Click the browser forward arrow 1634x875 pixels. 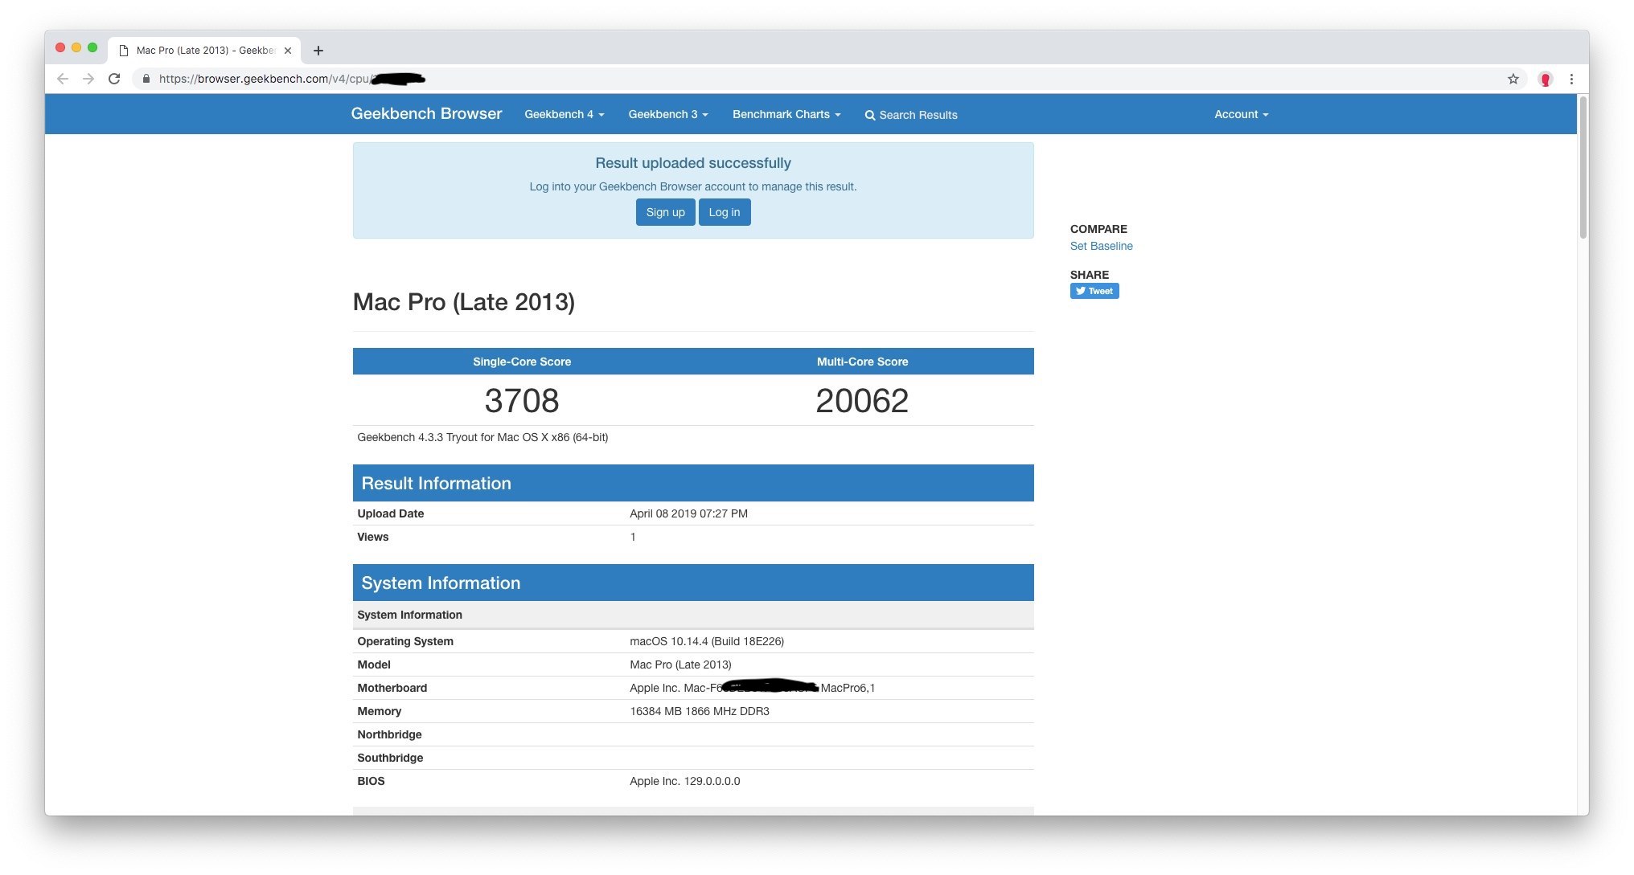point(88,79)
